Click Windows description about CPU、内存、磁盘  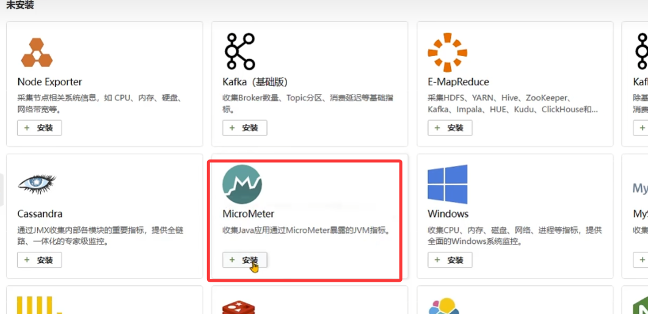(514, 236)
